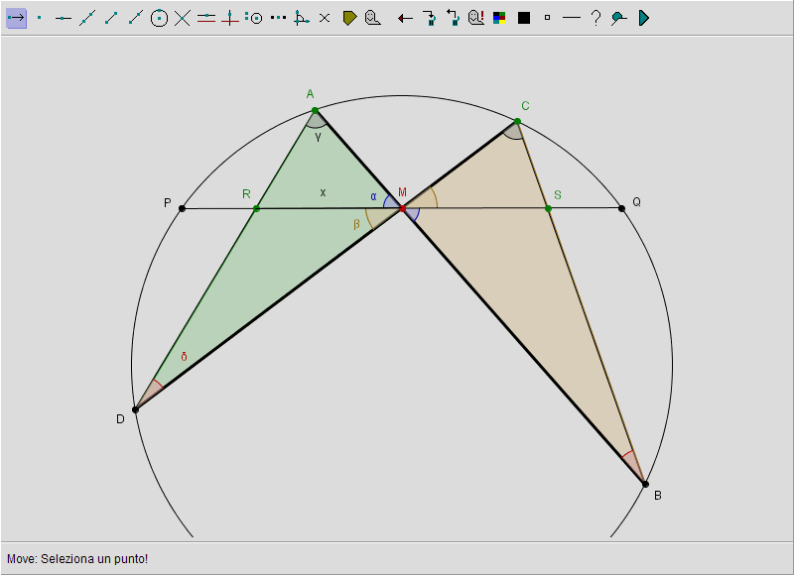Select the ghost Hide object tool
Screen dimensions: 794x575
pos(373,18)
